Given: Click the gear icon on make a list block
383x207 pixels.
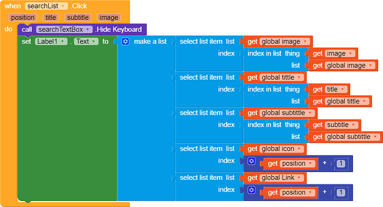Looking at the screenshot, I should click(x=125, y=42).
